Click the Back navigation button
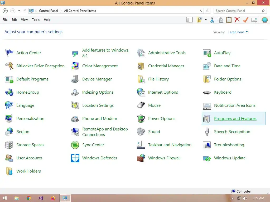This screenshot has height=202, width=270. (x=5, y=11)
